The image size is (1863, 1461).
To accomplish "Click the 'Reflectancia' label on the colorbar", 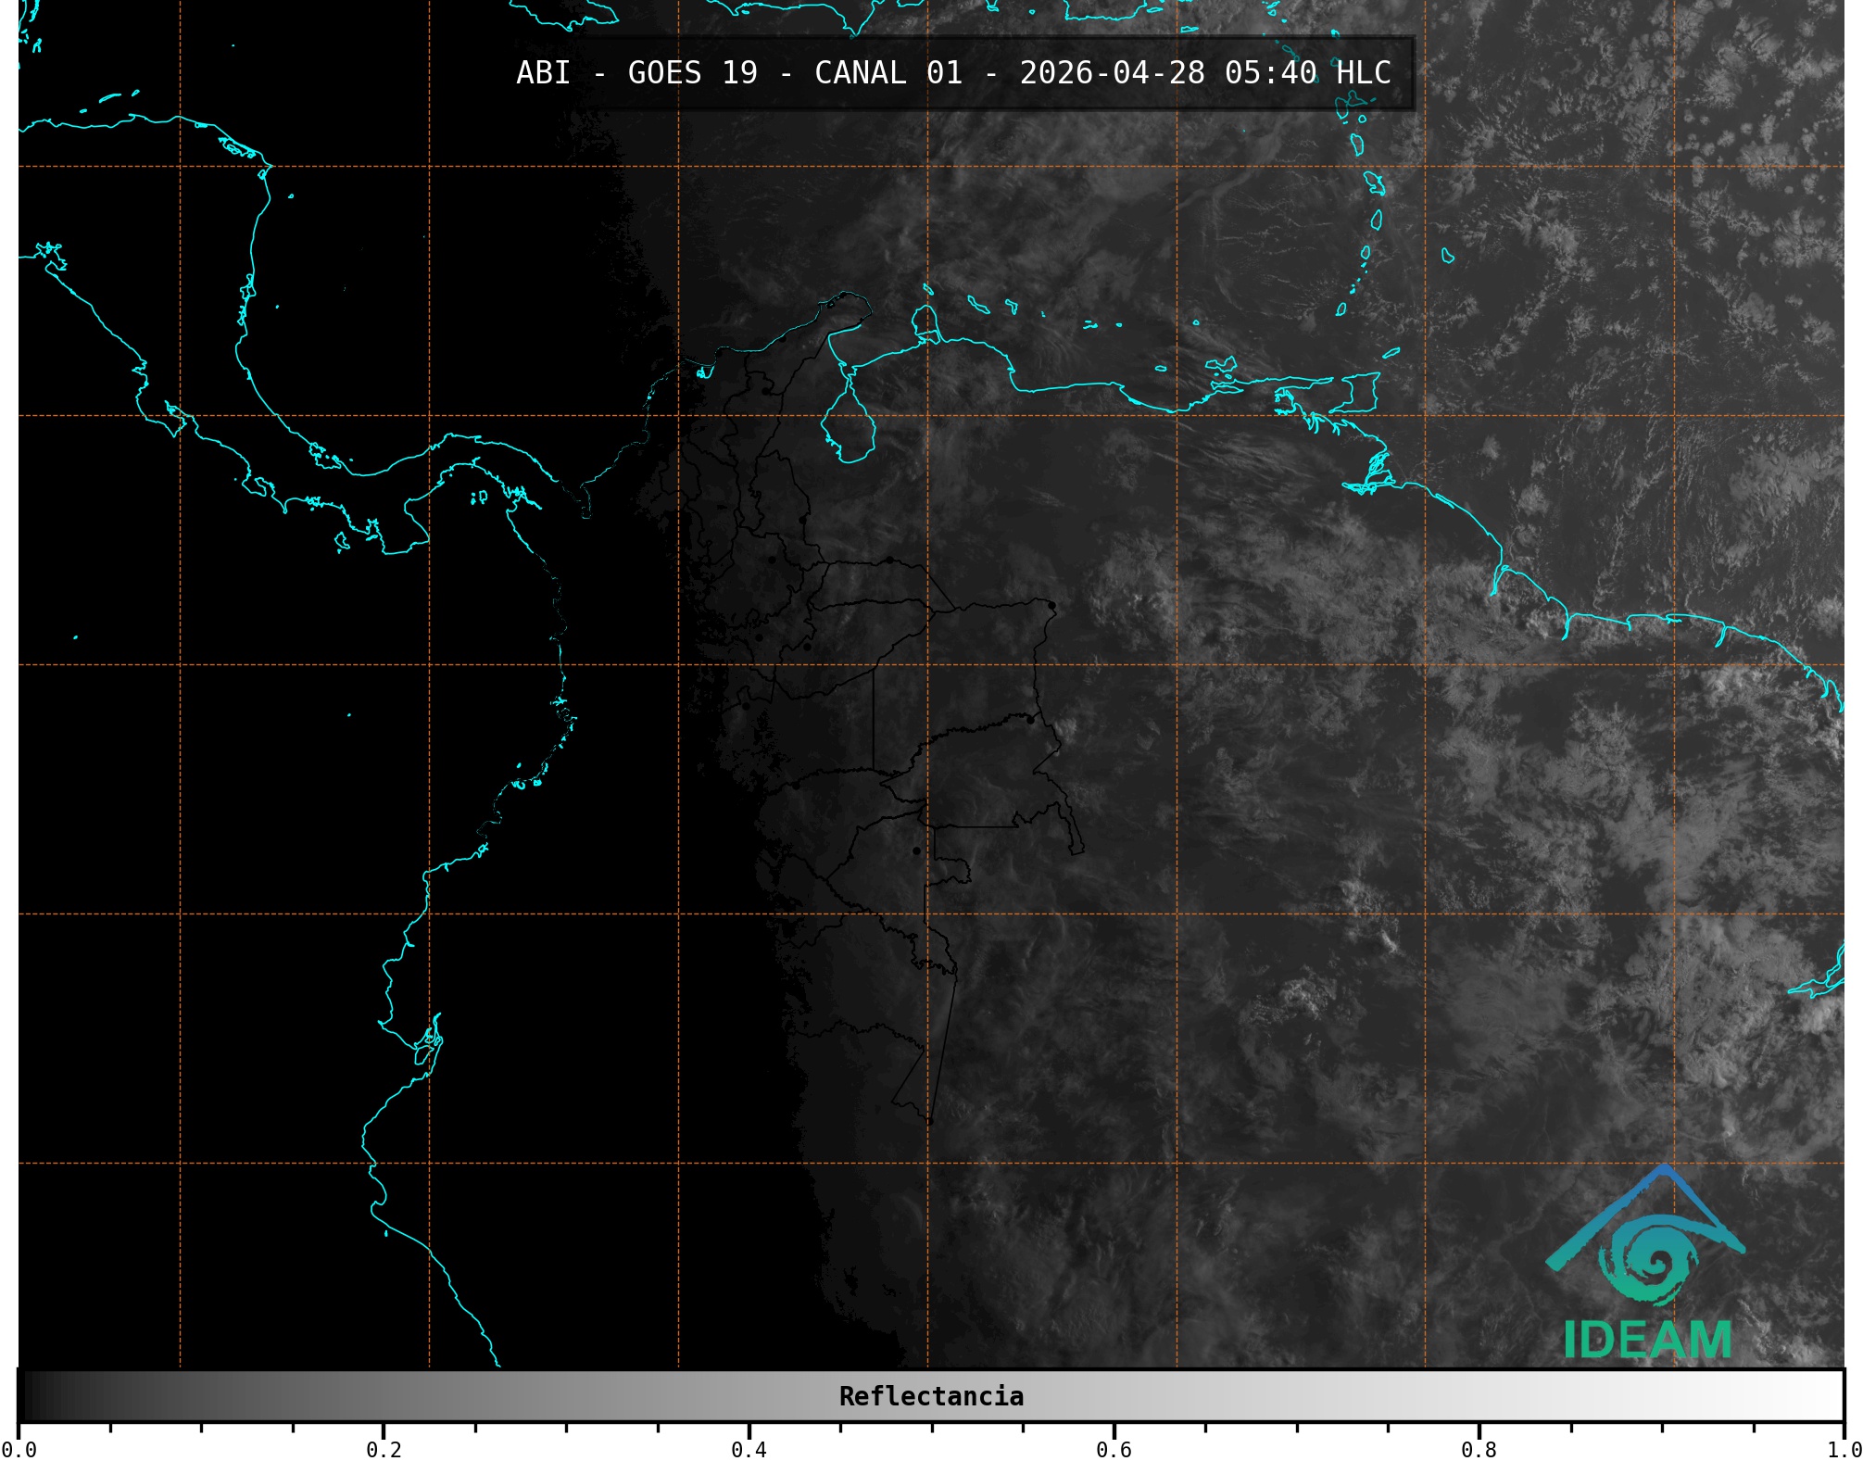I will [x=931, y=1396].
